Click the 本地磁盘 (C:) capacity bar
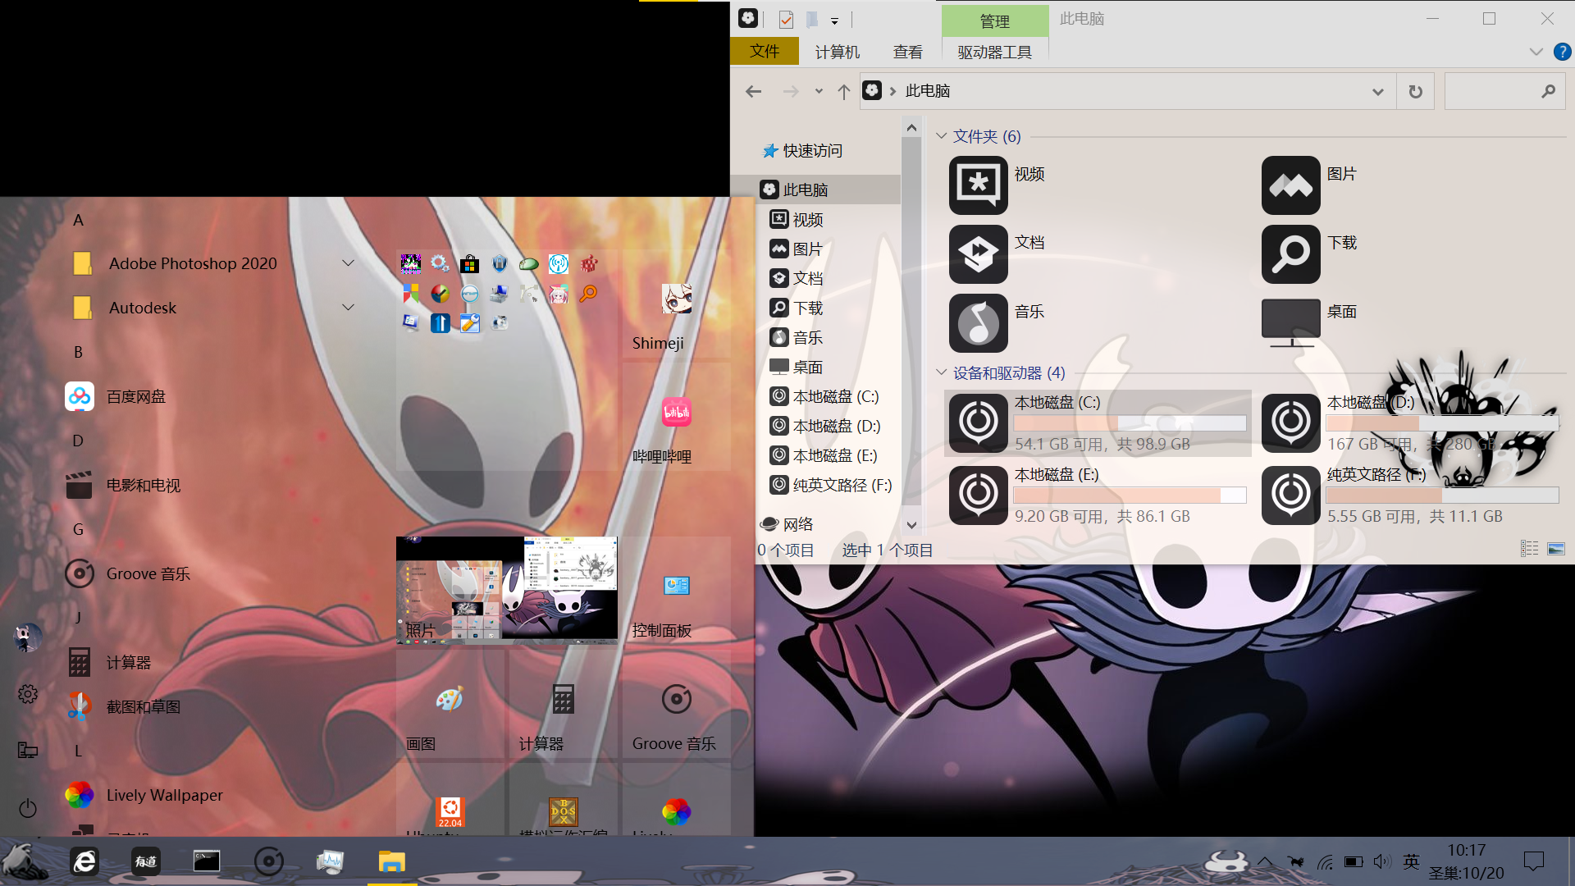Screen dimensions: 1575x886 click(x=1130, y=423)
